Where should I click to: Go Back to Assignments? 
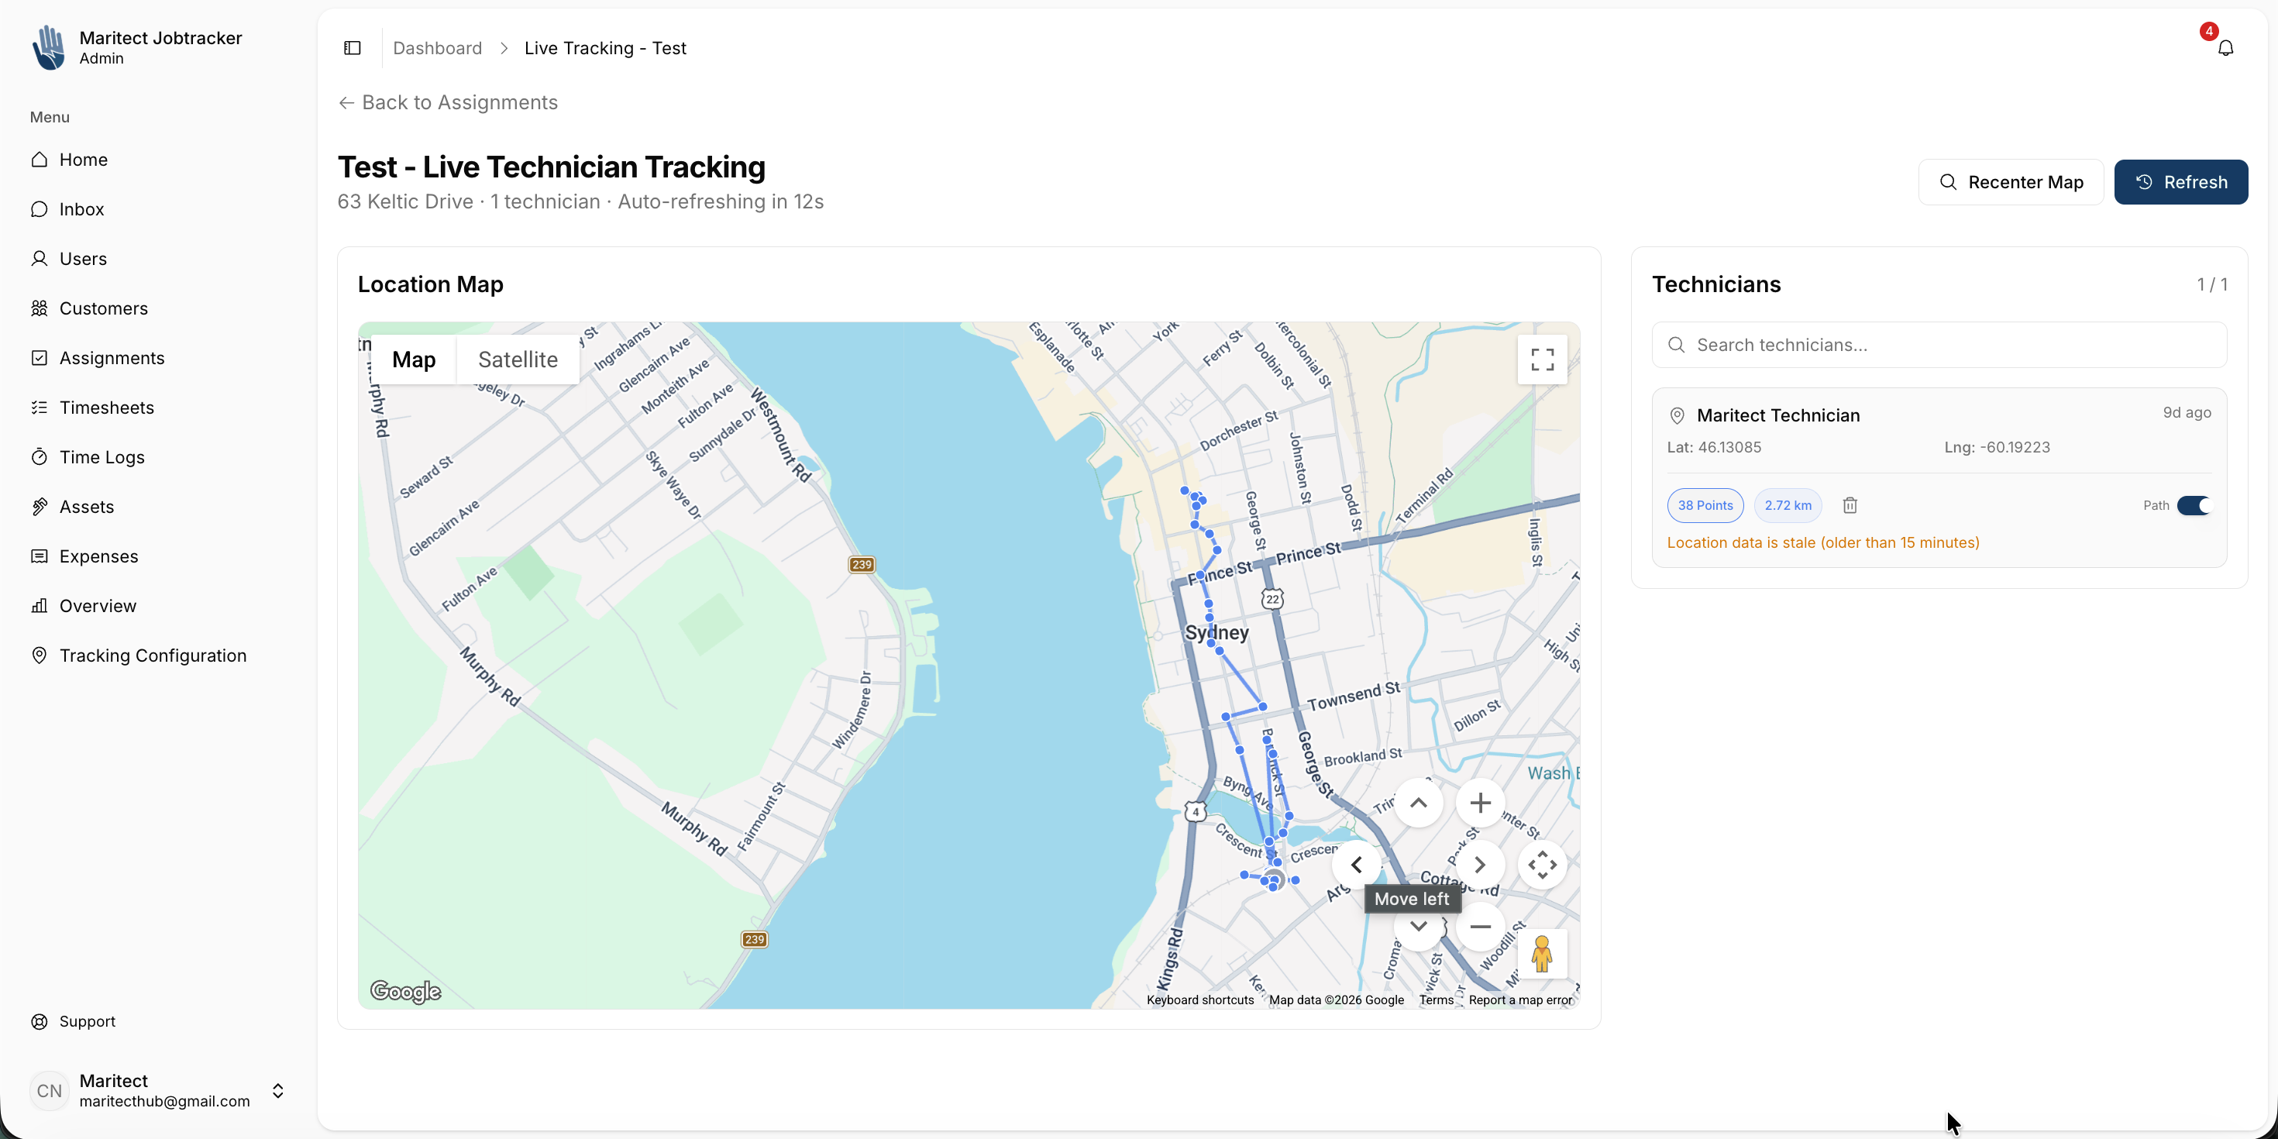coord(449,102)
